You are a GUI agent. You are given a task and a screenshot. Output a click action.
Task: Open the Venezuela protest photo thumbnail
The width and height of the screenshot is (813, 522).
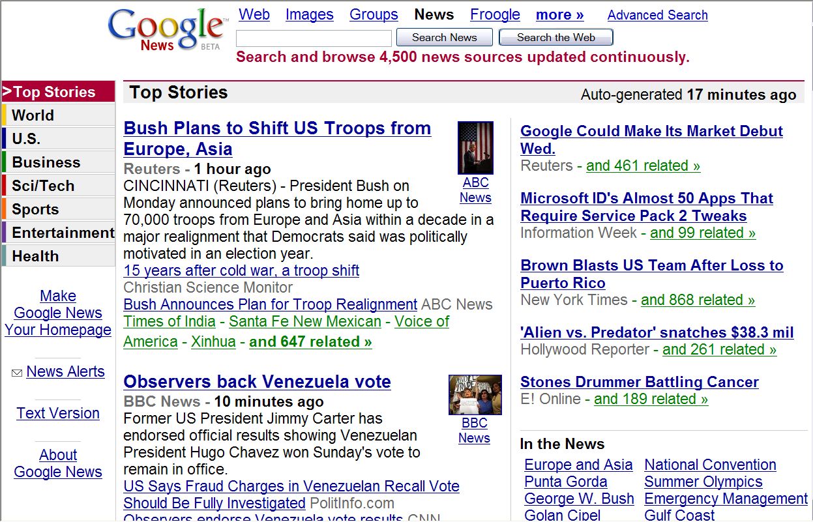[x=475, y=395]
